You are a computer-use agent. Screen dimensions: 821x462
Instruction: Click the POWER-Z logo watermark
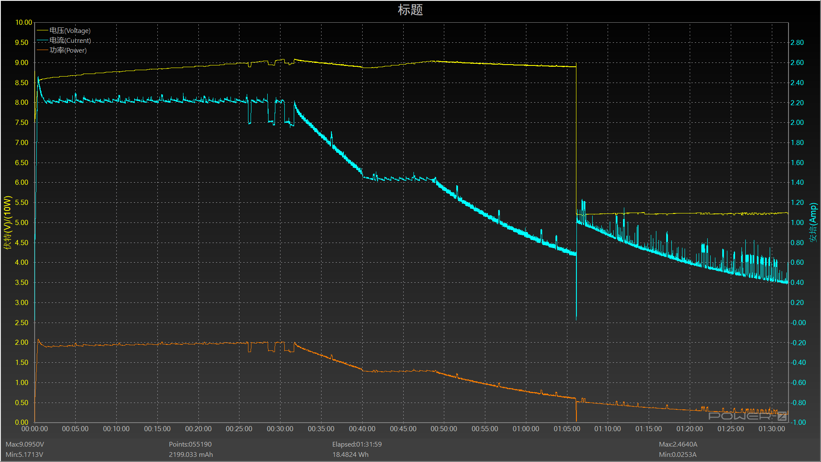pyautogui.click(x=747, y=416)
